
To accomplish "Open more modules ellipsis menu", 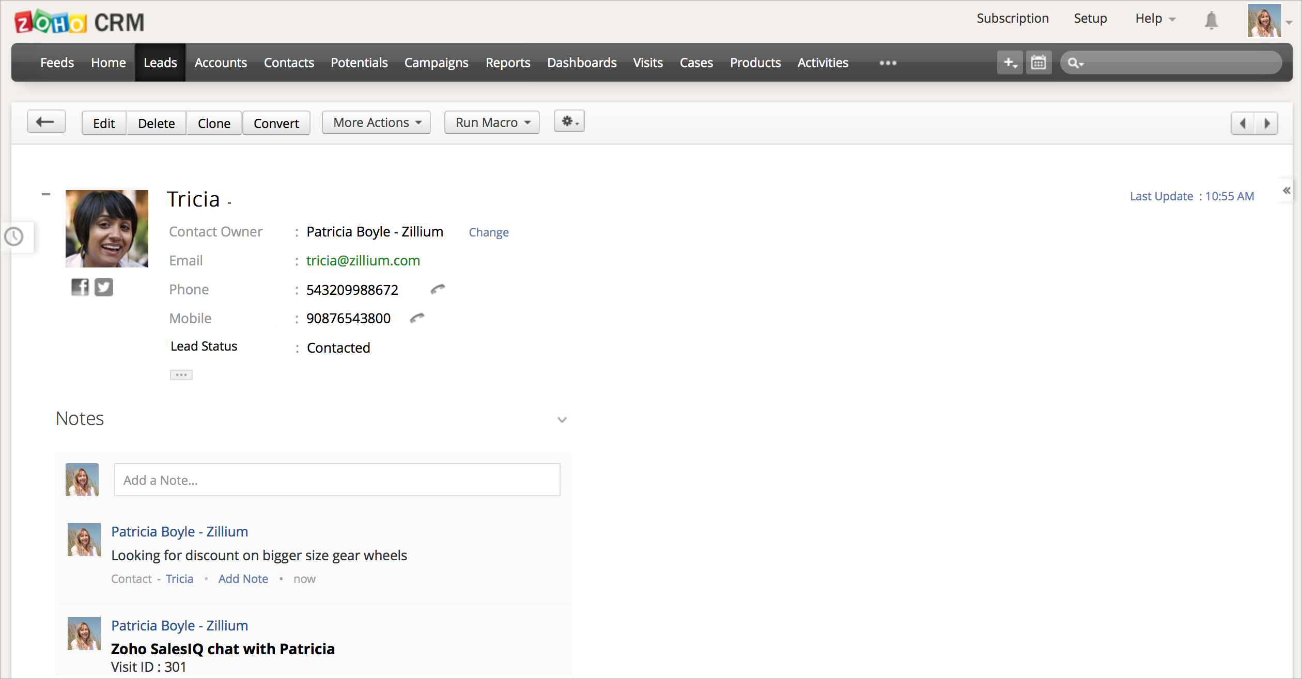I will 888,63.
